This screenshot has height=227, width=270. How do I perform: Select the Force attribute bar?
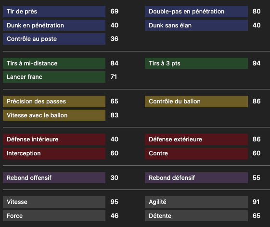pyautogui.click(x=54, y=215)
